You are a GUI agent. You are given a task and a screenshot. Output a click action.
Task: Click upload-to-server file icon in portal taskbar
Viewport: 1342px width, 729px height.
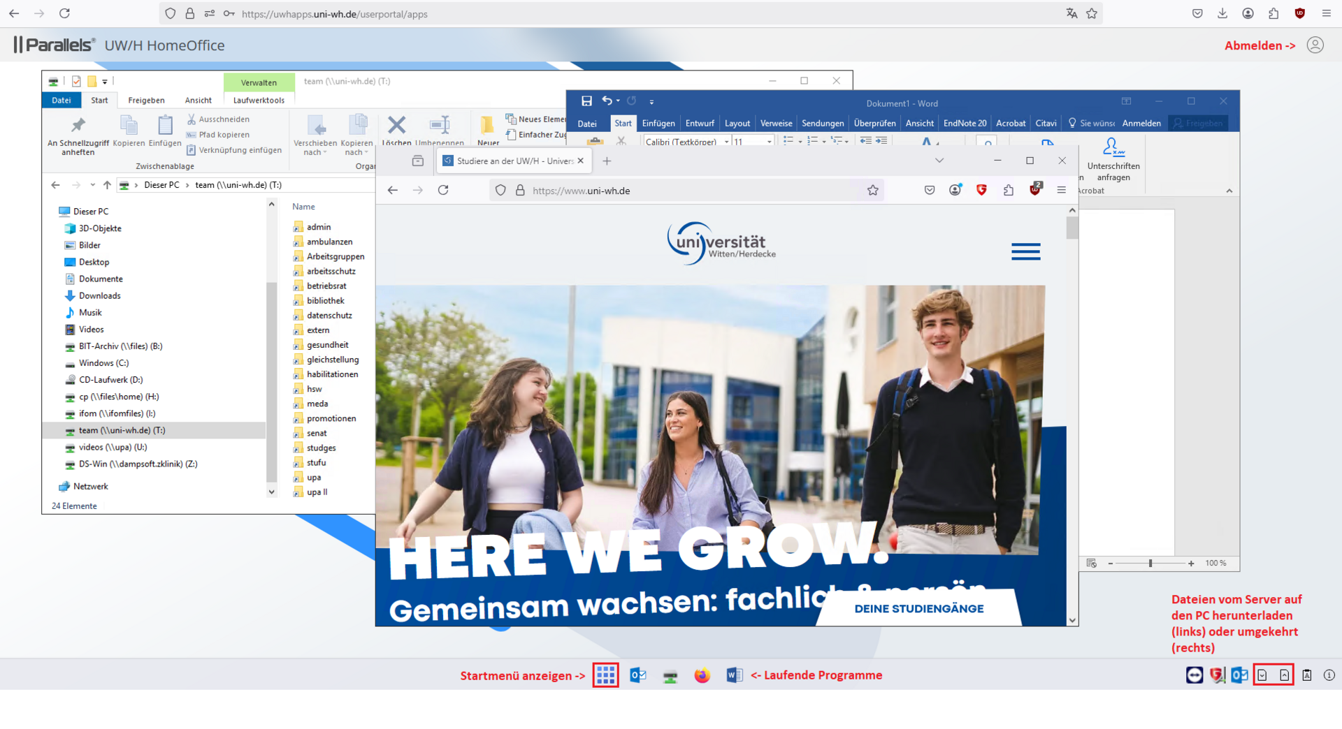1284,675
